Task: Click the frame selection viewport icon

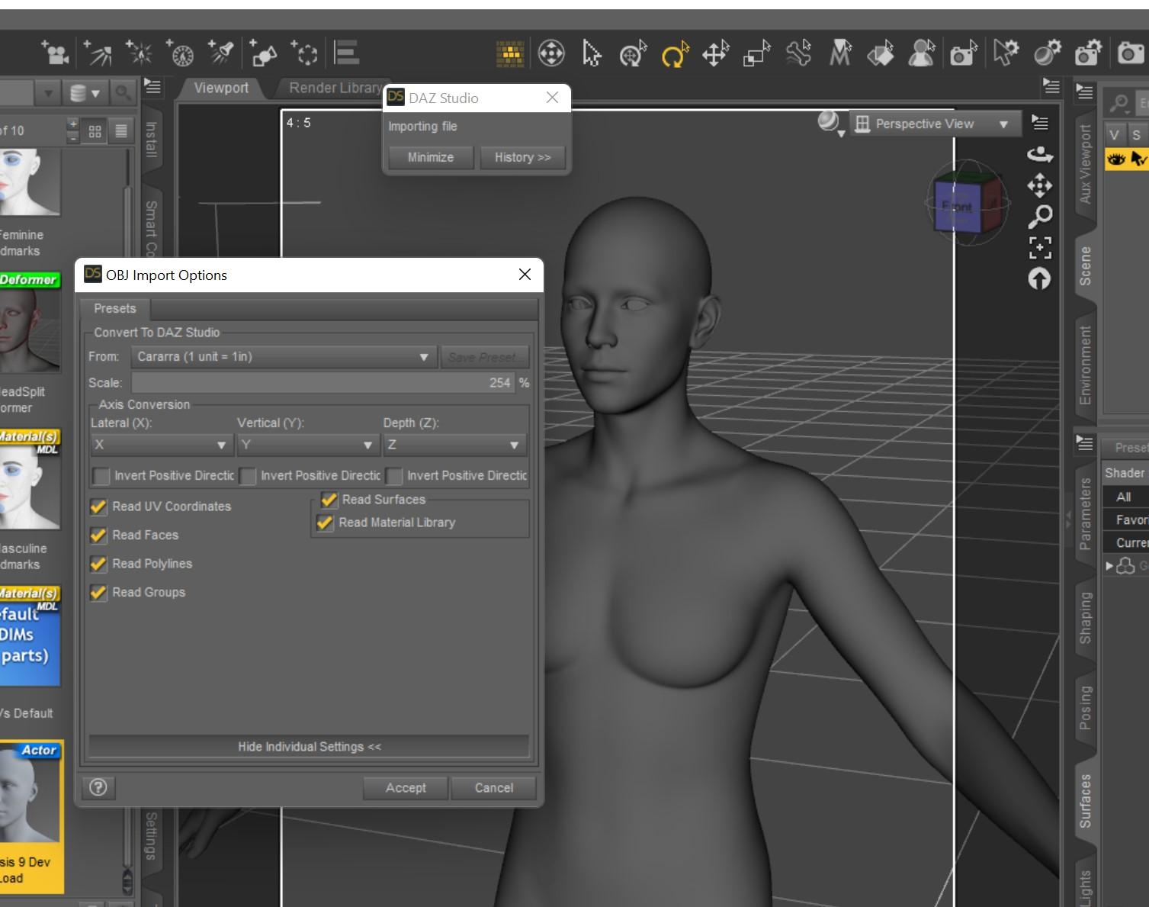Action: pyautogui.click(x=1040, y=247)
